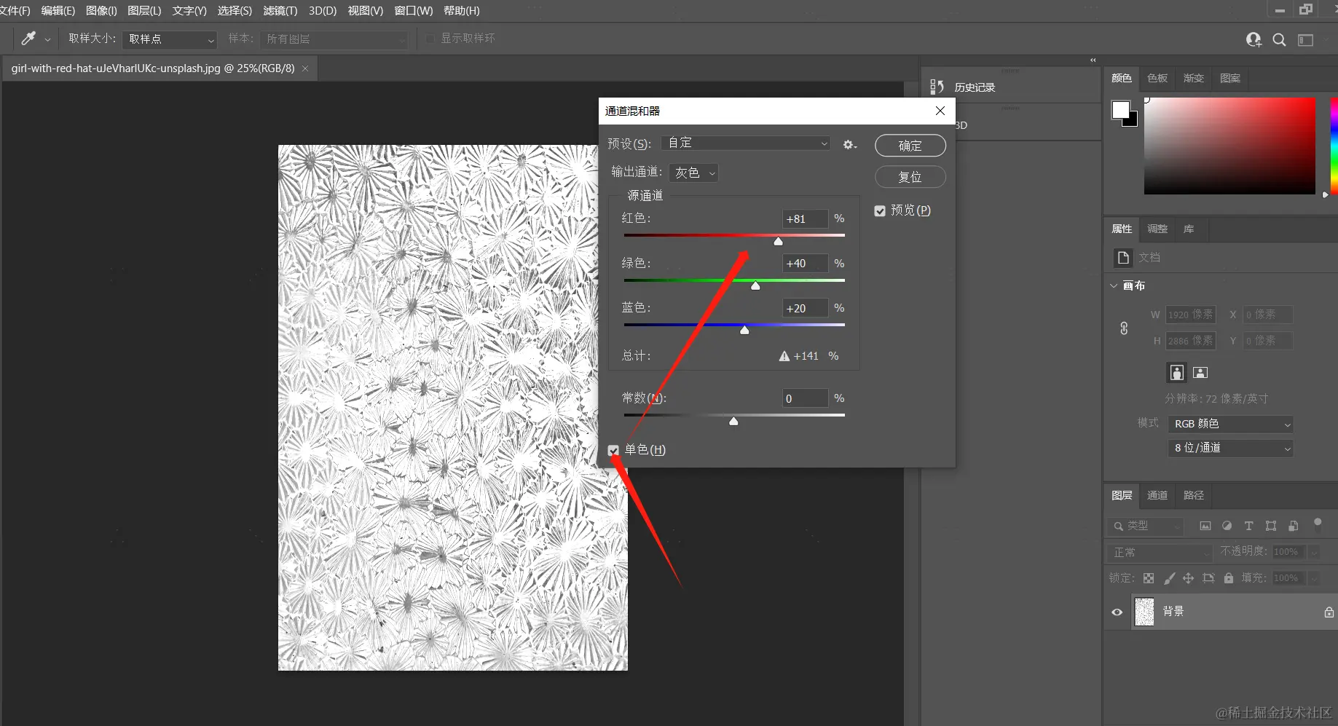Collapse the 画布 canvas section

[x=1114, y=286]
